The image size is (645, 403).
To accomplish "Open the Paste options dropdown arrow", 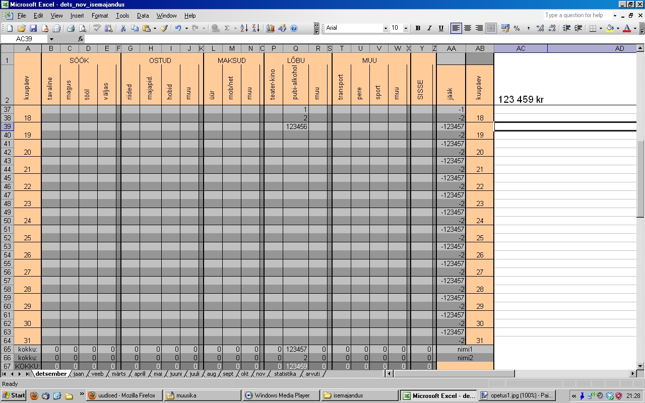I will (155, 28).
